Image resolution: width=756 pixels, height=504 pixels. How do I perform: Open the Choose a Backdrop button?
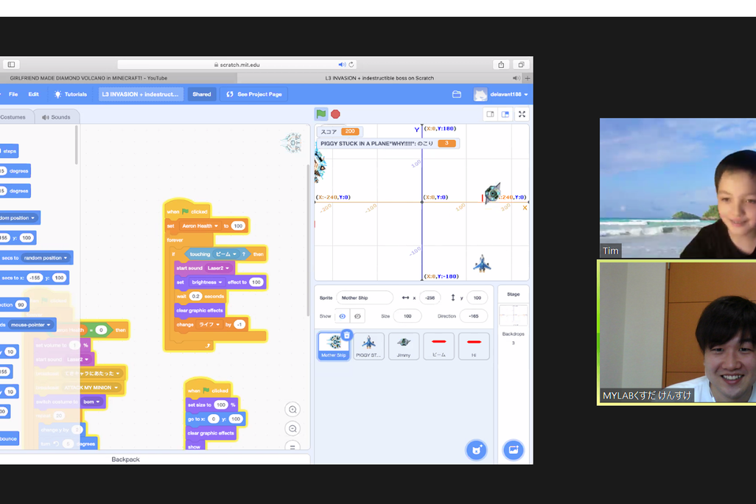pyautogui.click(x=514, y=450)
